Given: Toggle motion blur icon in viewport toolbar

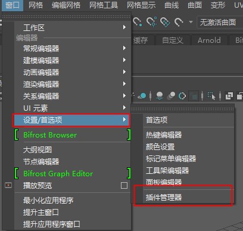Looking at the screenshot, I should pos(182,96).
